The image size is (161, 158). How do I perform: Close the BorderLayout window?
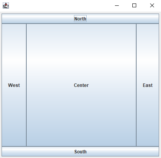tap(152, 5)
